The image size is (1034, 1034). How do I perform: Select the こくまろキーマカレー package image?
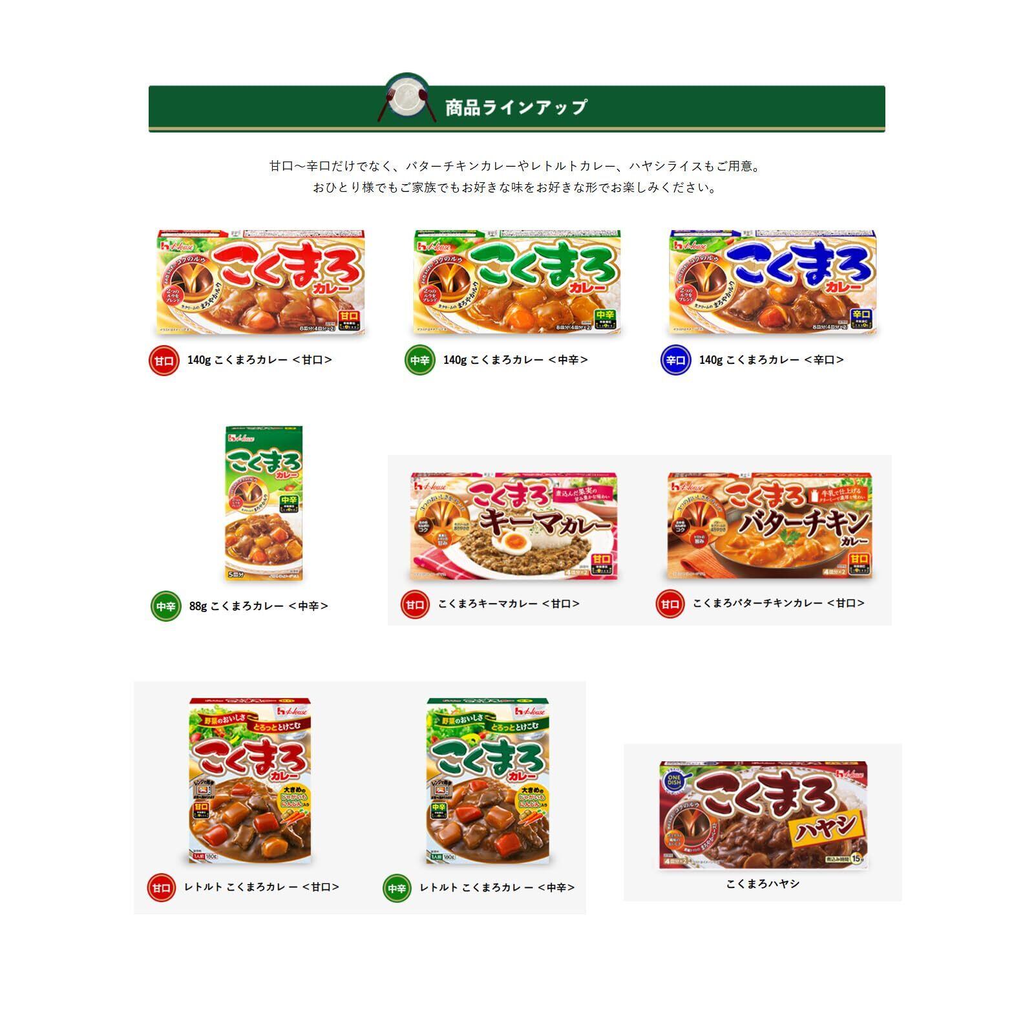tap(514, 526)
